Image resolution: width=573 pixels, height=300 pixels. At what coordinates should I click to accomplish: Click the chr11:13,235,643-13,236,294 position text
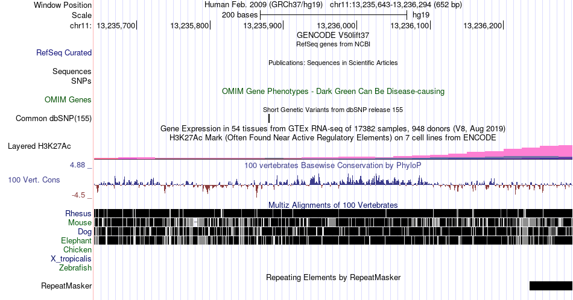click(396, 5)
